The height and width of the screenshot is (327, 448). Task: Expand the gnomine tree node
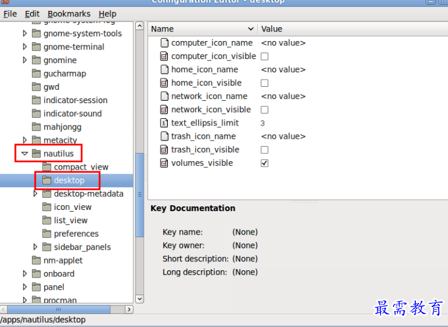point(25,60)
